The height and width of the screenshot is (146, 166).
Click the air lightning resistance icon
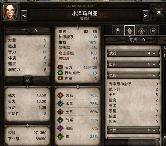(x=60, y=120)
